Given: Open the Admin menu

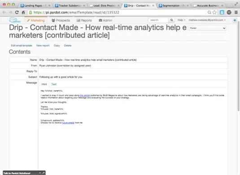Looking at the screenshot, I should tap(105, 20).
